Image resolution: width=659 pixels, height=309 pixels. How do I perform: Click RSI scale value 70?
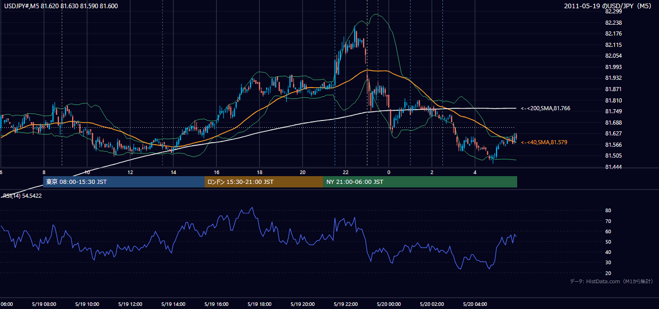(608, 221)
